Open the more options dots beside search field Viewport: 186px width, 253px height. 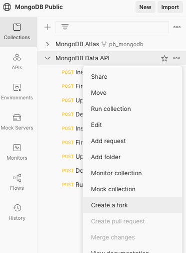click(177, 27)
